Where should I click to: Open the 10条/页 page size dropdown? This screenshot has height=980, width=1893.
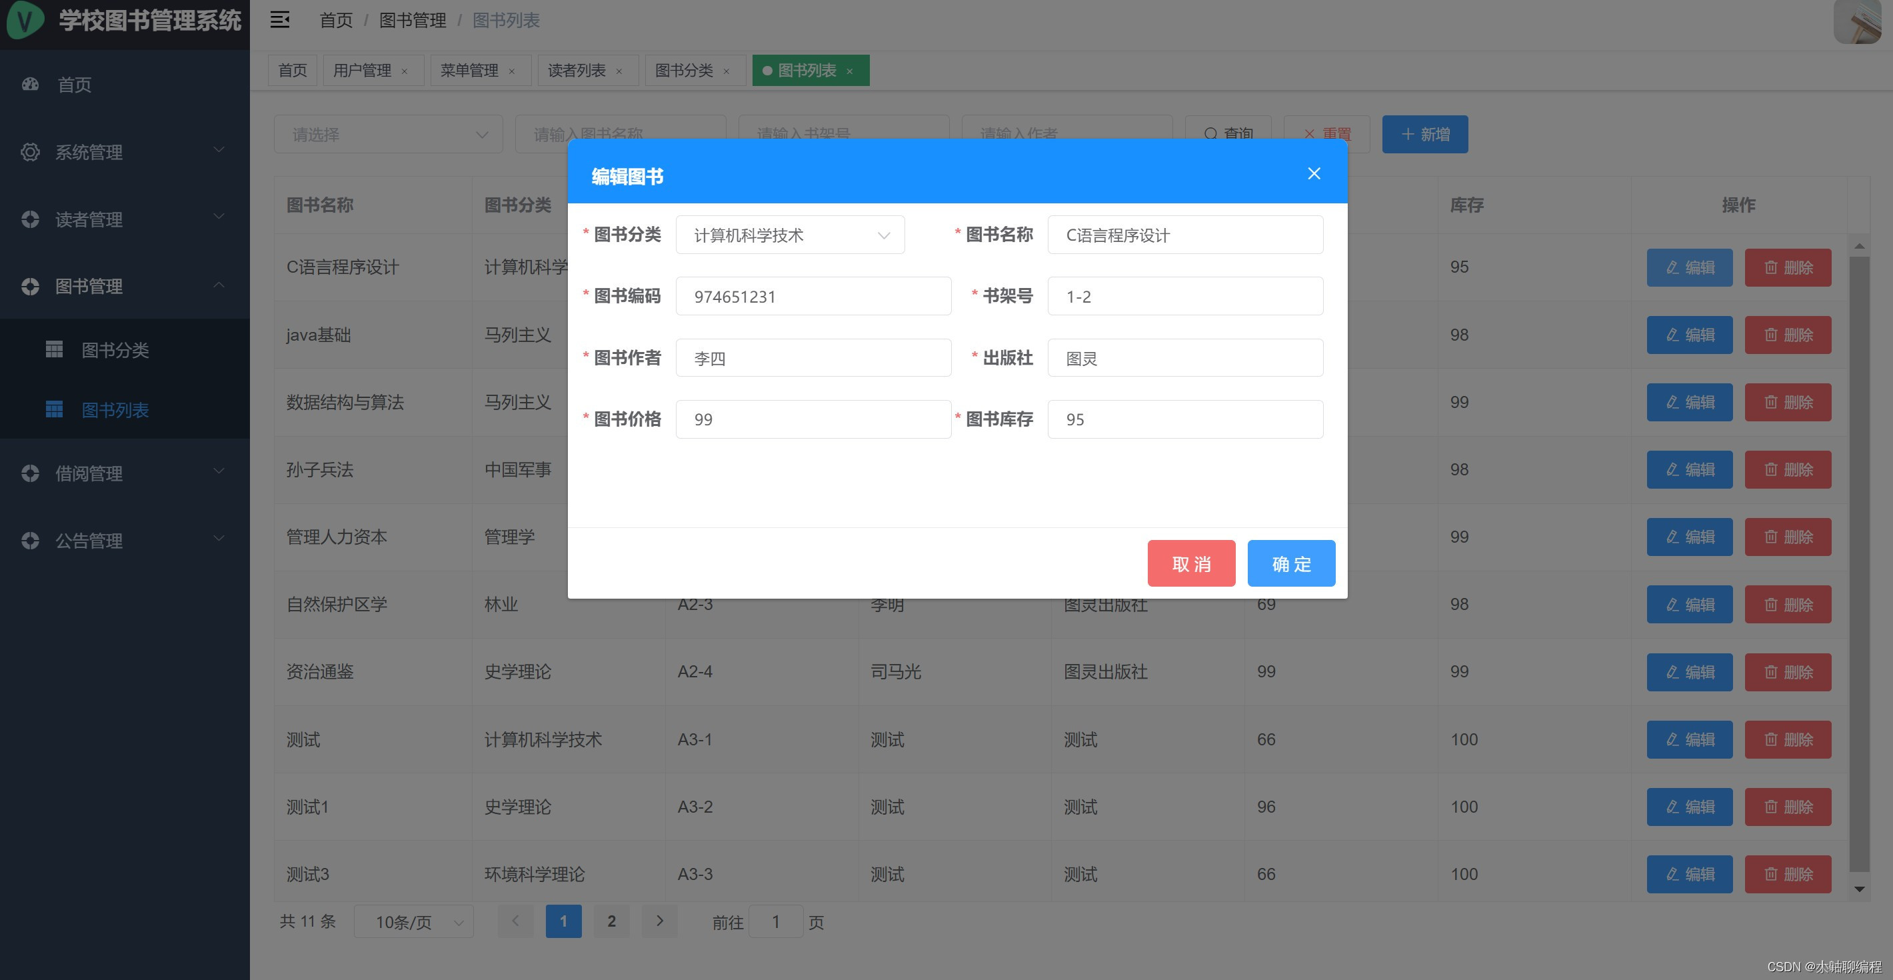click(414, 922)
